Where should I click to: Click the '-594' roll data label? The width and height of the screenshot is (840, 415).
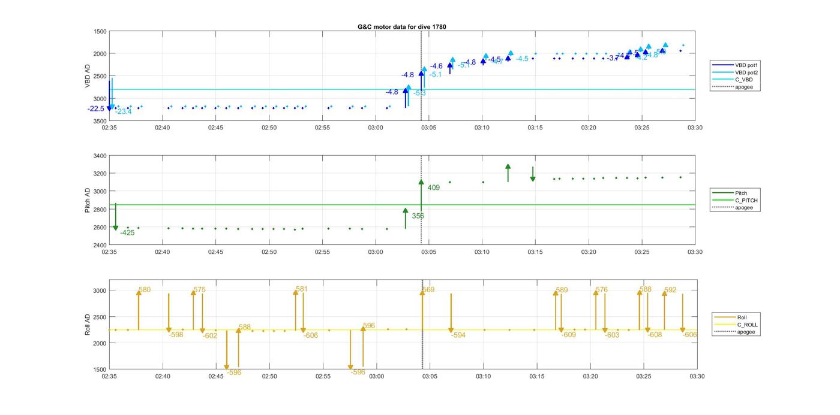coord(458,335)
